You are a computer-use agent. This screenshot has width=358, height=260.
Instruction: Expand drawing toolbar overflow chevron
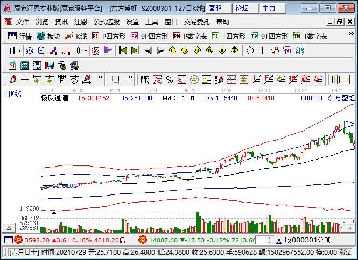point(101,77)
